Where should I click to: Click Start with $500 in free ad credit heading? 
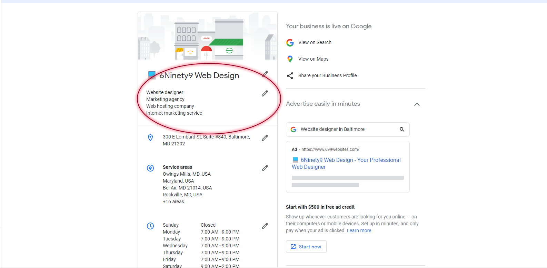pos(320,207)
